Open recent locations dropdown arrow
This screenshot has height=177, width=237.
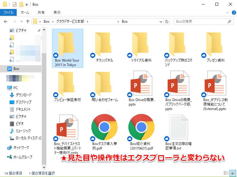21,22
